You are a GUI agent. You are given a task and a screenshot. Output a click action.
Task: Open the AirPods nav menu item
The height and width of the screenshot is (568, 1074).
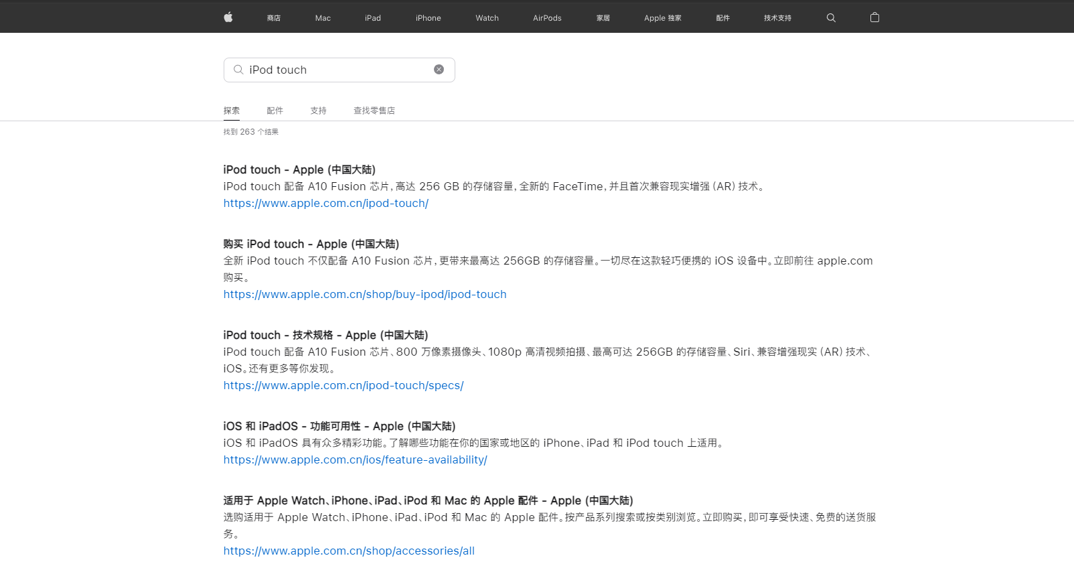coord(547,18)
